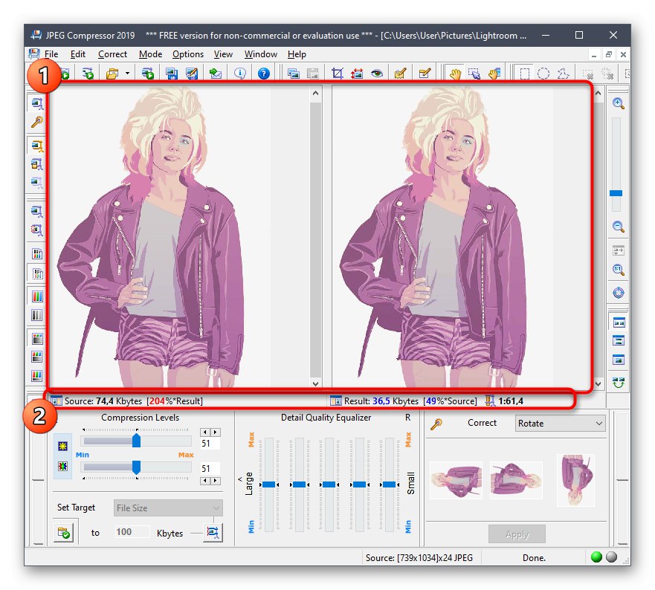Select the hand pan tool

pos(454,74)
